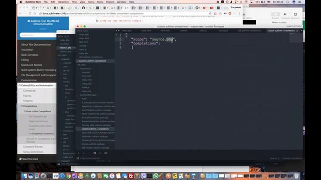Open the Tools menu
The width and height of the screenshot is (321, 180).
[x=100, y=2]
